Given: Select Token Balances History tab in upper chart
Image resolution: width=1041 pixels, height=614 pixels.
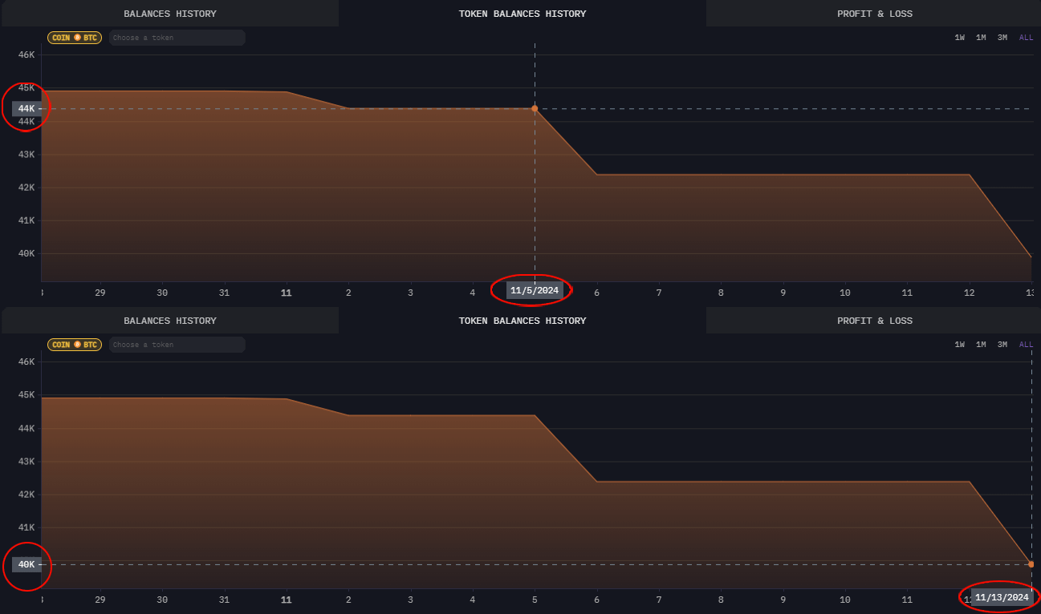Looking at the screenshot, I should coord(523,14).
